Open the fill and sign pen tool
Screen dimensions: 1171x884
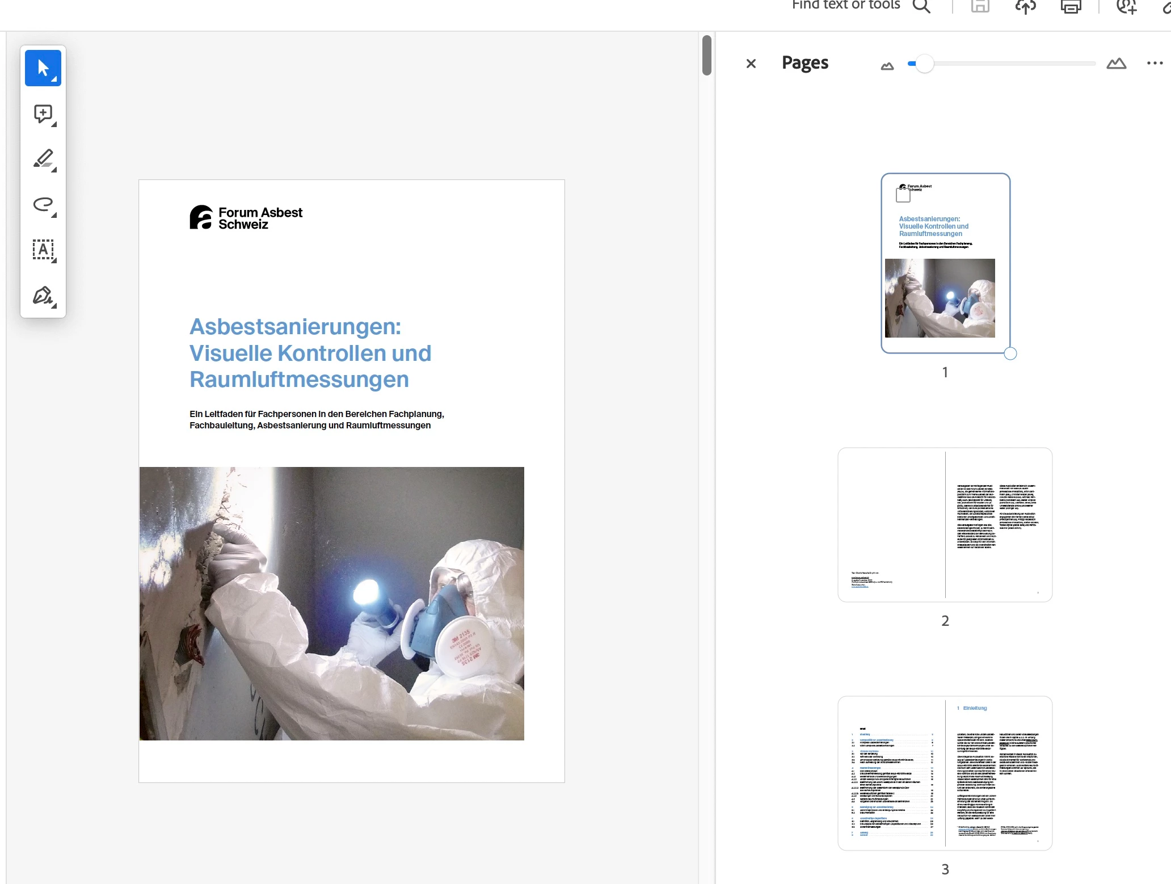coord(43,295)
